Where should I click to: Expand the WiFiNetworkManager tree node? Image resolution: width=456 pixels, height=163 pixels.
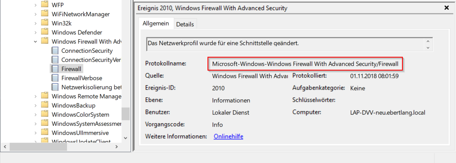coord(35,14)
